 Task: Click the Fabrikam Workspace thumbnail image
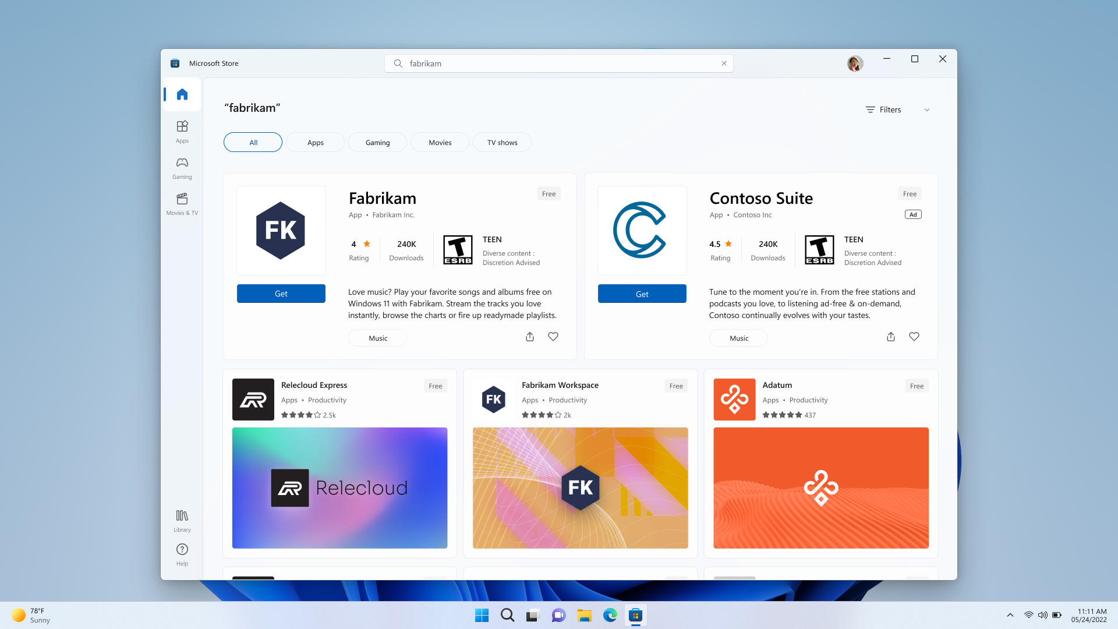[581, 487]
